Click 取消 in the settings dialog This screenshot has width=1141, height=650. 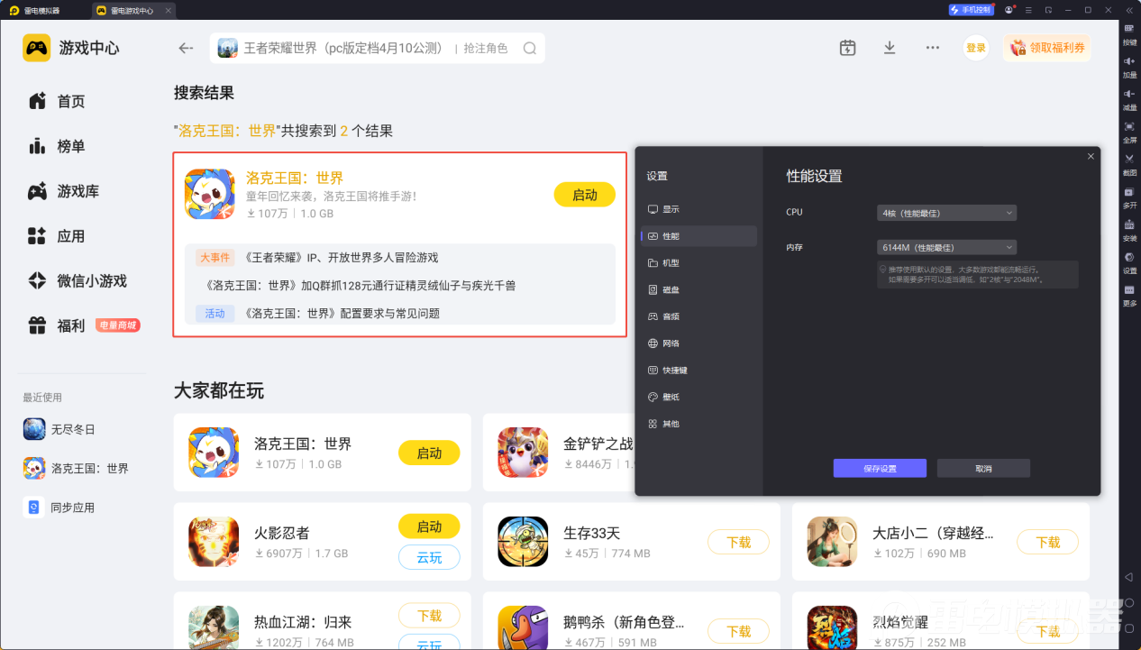[x=983, y=469]
